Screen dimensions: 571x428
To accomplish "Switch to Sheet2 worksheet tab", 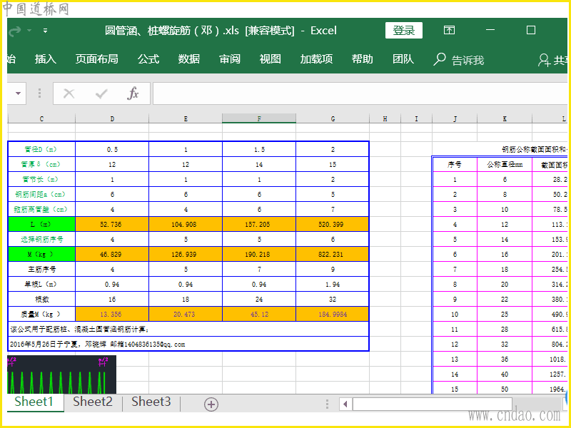I will tap(93, 402).
